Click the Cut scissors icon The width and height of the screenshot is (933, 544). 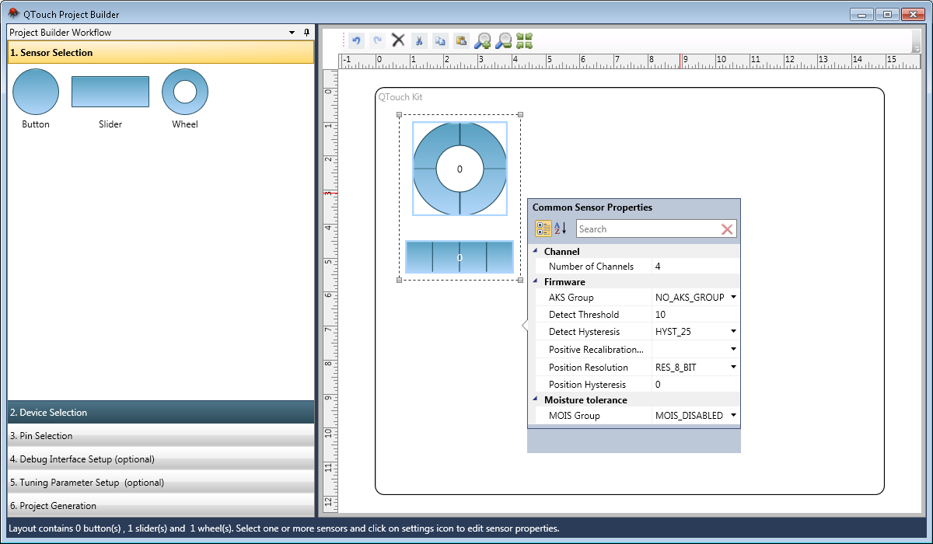419,40
